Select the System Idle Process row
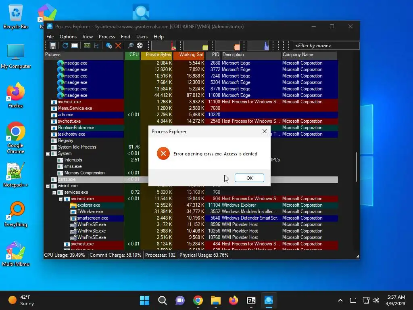 point(191,147)
